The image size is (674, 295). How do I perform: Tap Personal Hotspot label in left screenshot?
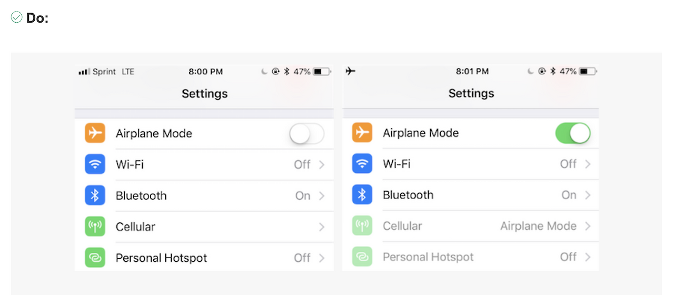(x=161, y=258)
